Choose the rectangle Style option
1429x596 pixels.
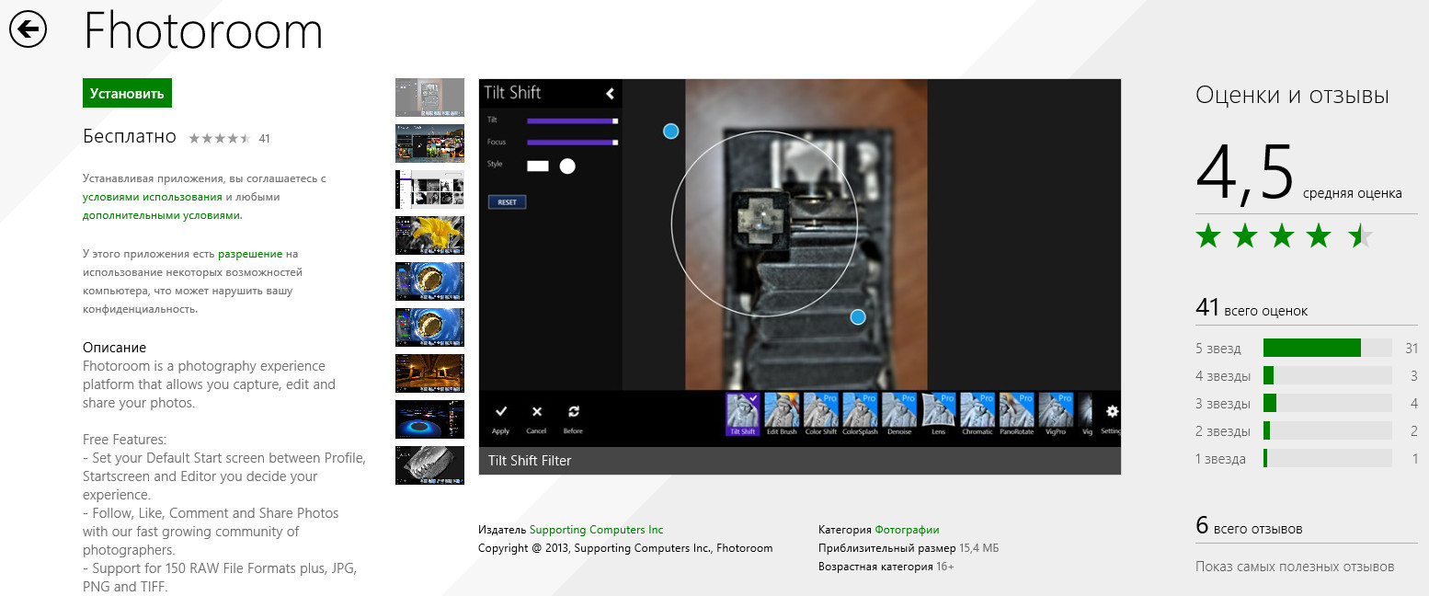pos(537,166)
